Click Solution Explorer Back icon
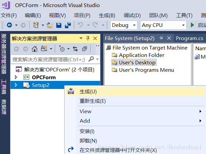This screenshot has height=154, width=206. coord(16,49)
